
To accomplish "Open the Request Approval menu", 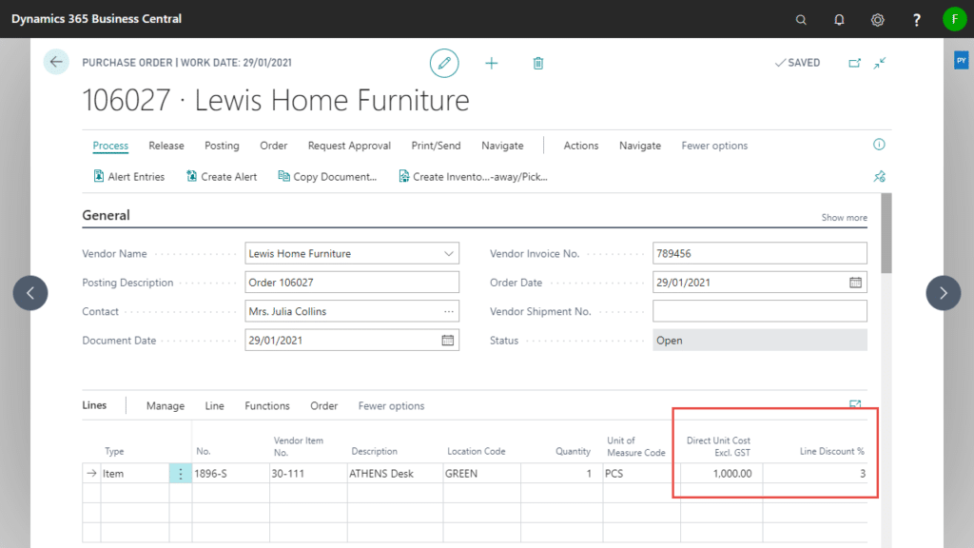I will coord(349,146).
